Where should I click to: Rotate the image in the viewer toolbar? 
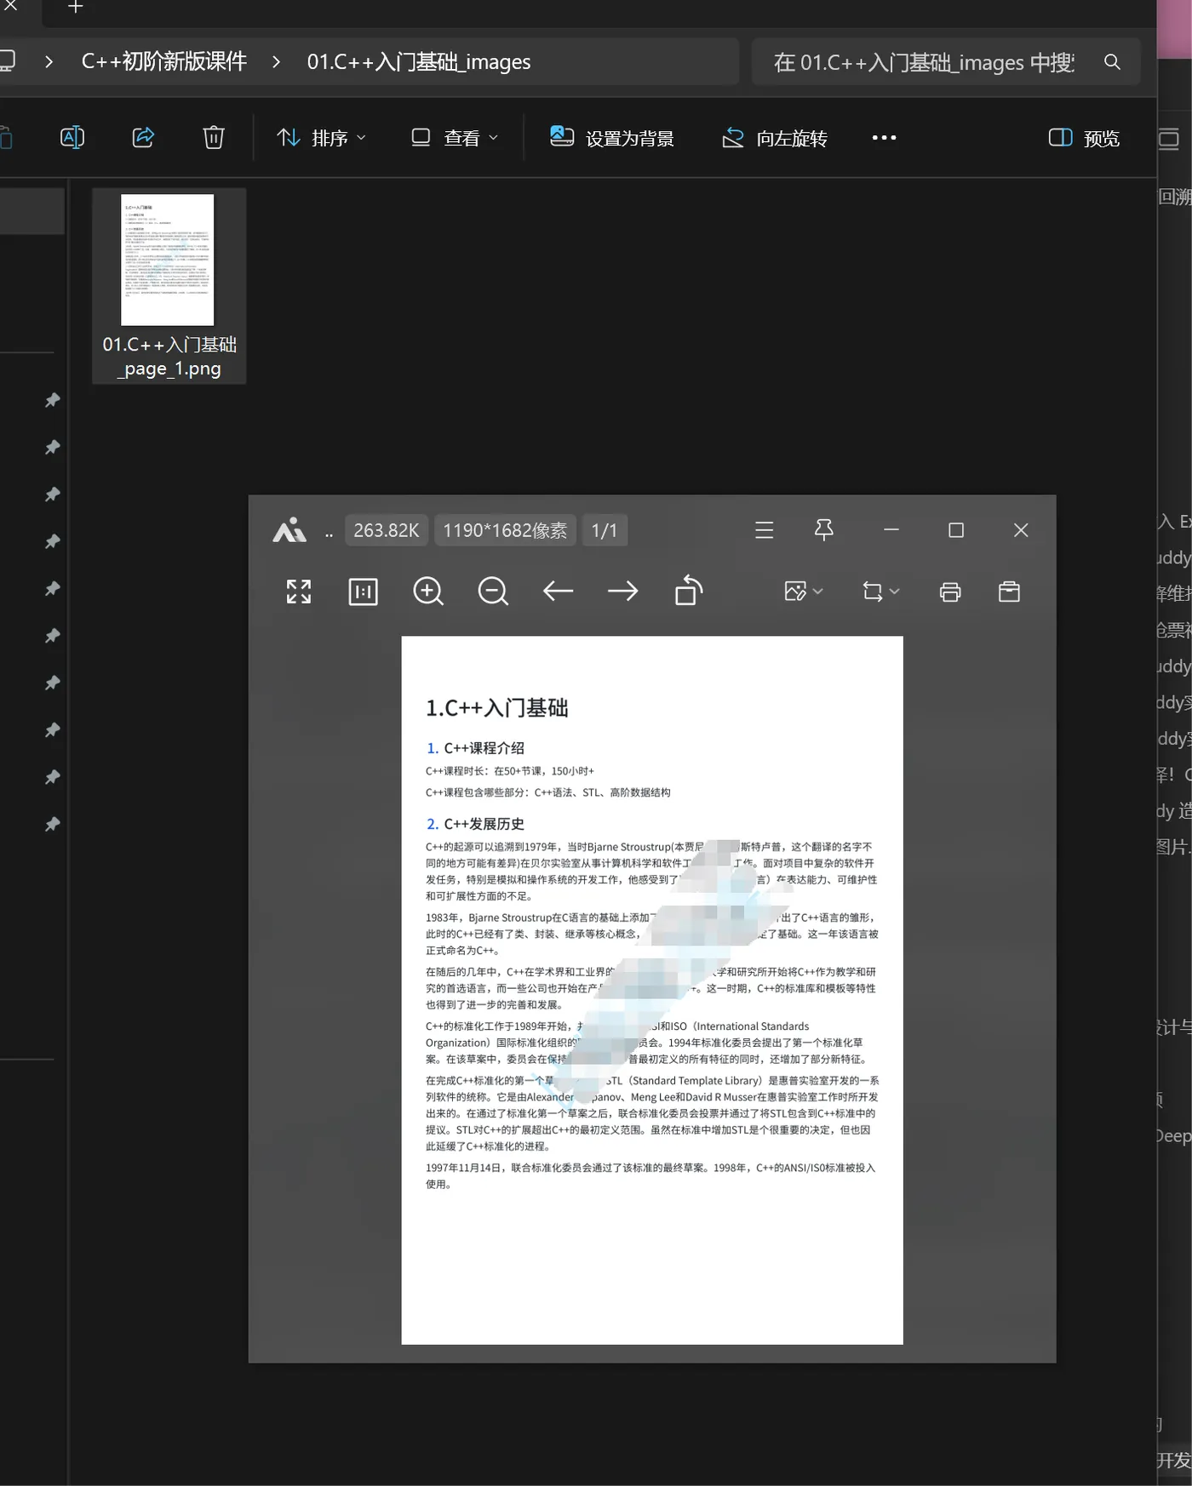(x=688, y=591)
